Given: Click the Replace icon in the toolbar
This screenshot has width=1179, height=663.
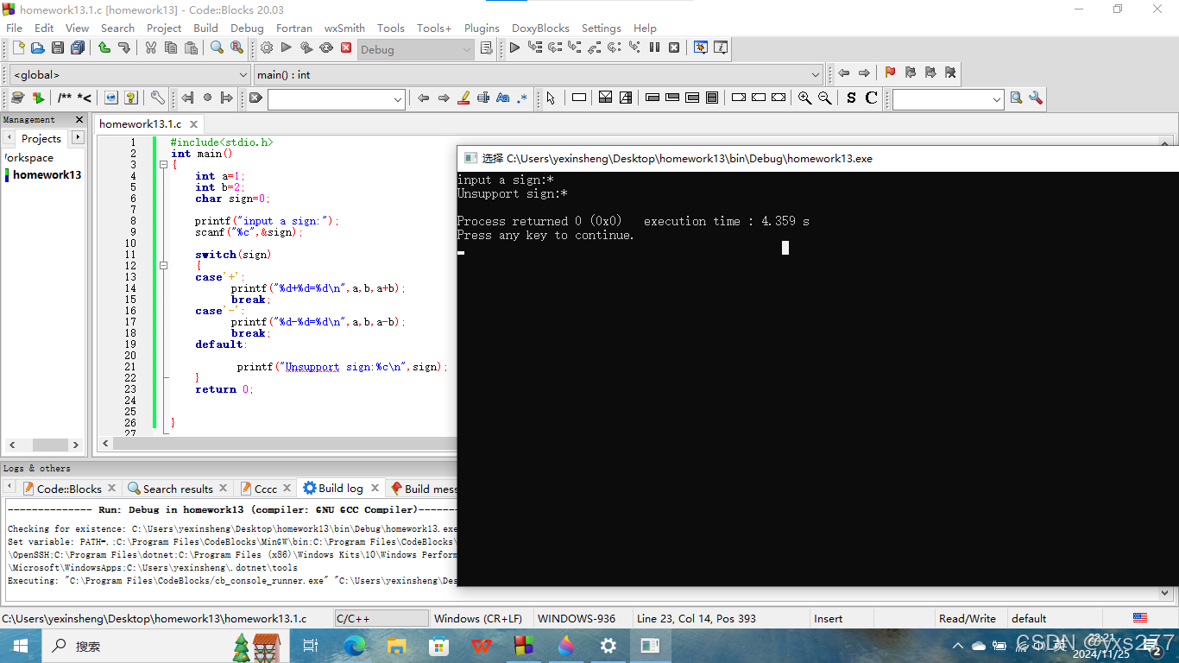Looking at the screenshot, I should click(236, 48).
